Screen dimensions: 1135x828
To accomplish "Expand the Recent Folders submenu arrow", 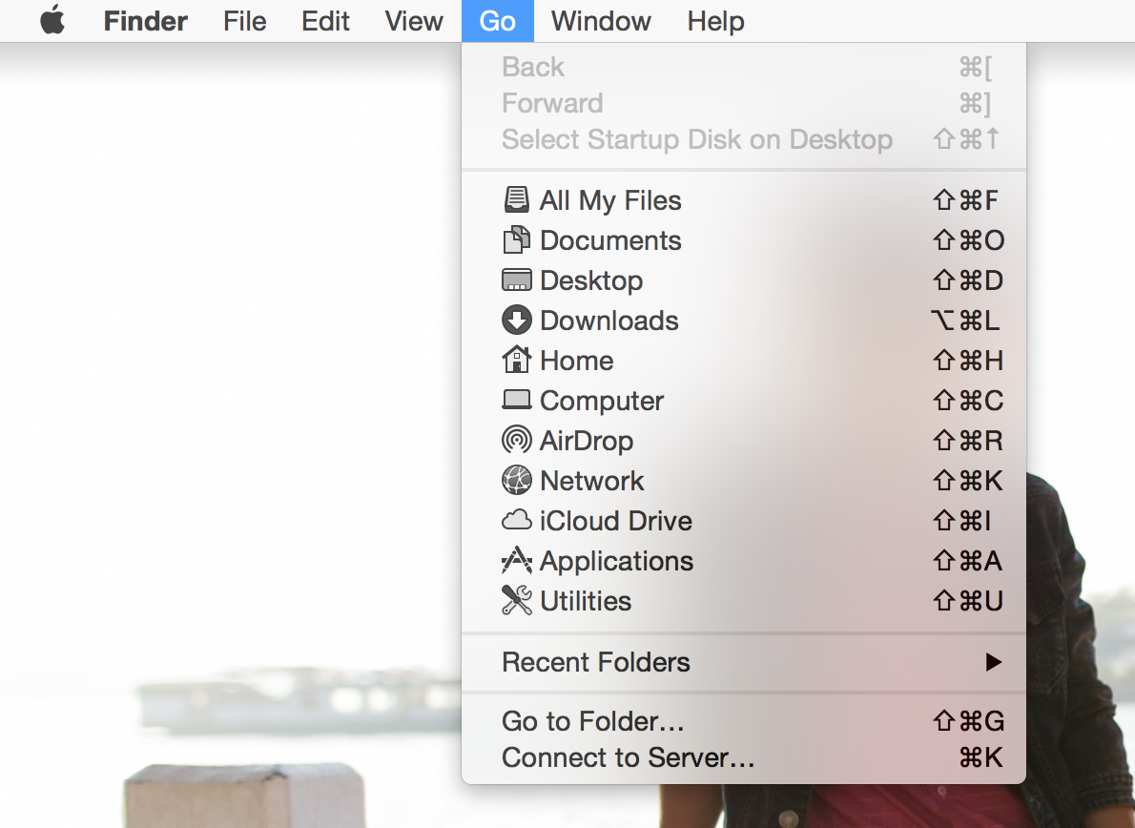I will tap(993, 662).
